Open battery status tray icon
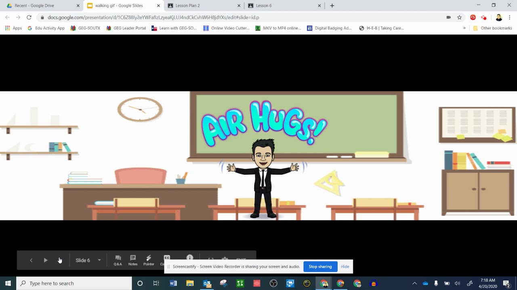This screenshot has width=517, height=290. tap(447, 283)
